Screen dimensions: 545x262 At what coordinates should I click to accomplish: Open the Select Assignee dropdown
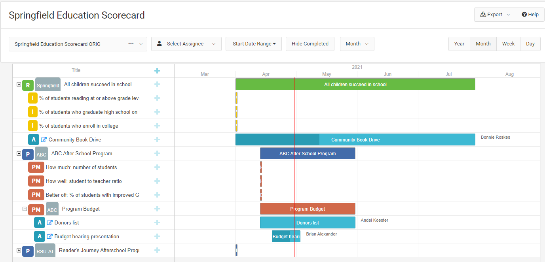tap(186, 44)
